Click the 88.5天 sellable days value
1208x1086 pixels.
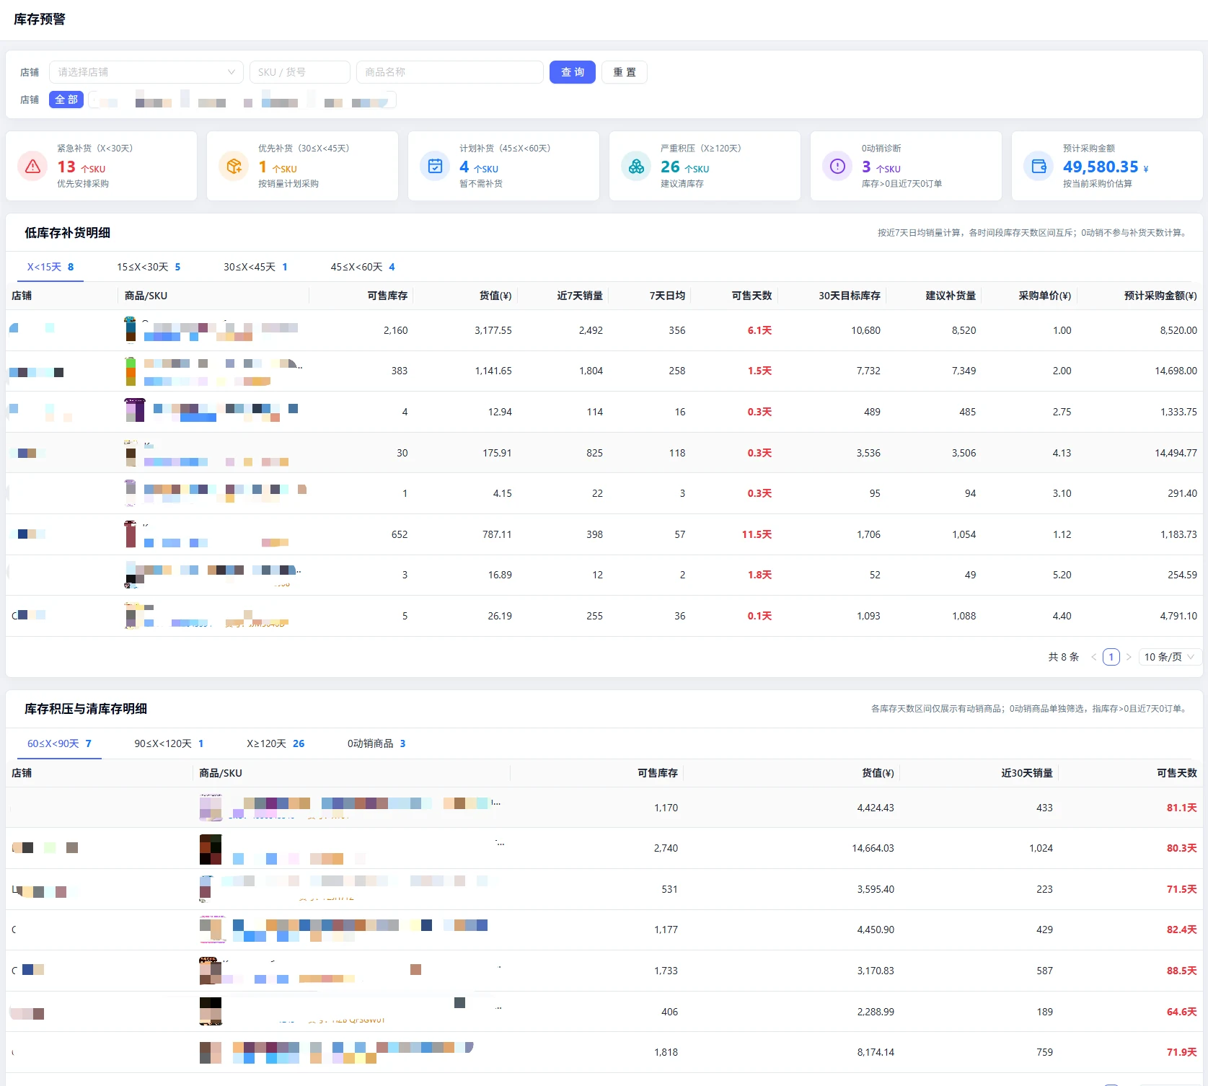pyautogui.click(x=1182, y=971)
